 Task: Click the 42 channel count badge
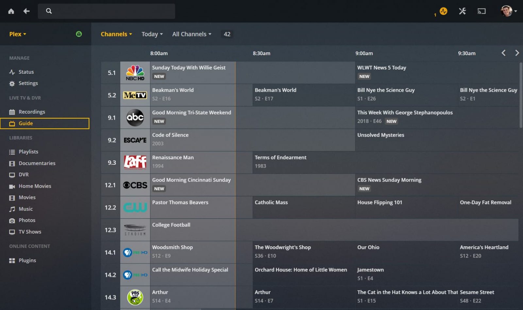coord(227,34)
